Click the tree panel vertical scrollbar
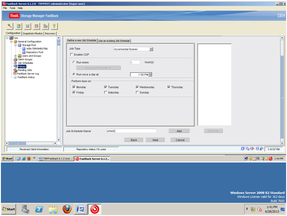287x216 pixels. click(58, 89)
